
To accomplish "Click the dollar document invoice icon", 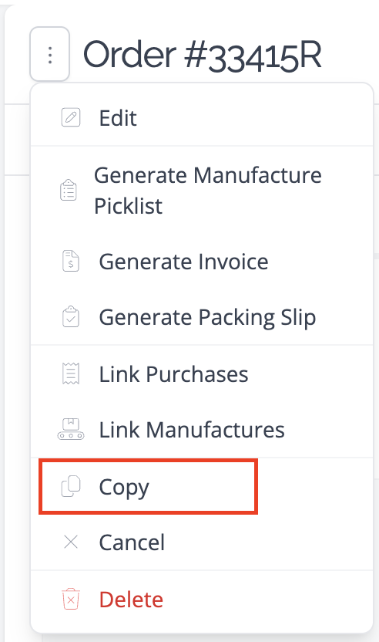I will point(71,262).
